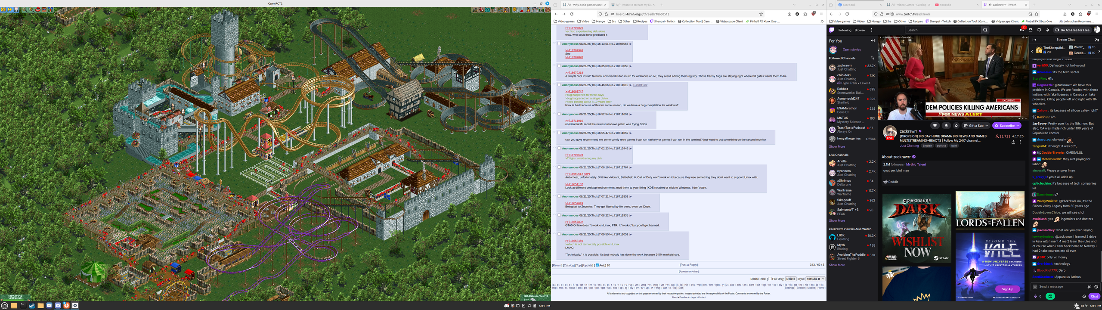Toggle fast-forward in OpenRCT2
Viewport: 1102px width, 310px height.
(x=9, y=9)
